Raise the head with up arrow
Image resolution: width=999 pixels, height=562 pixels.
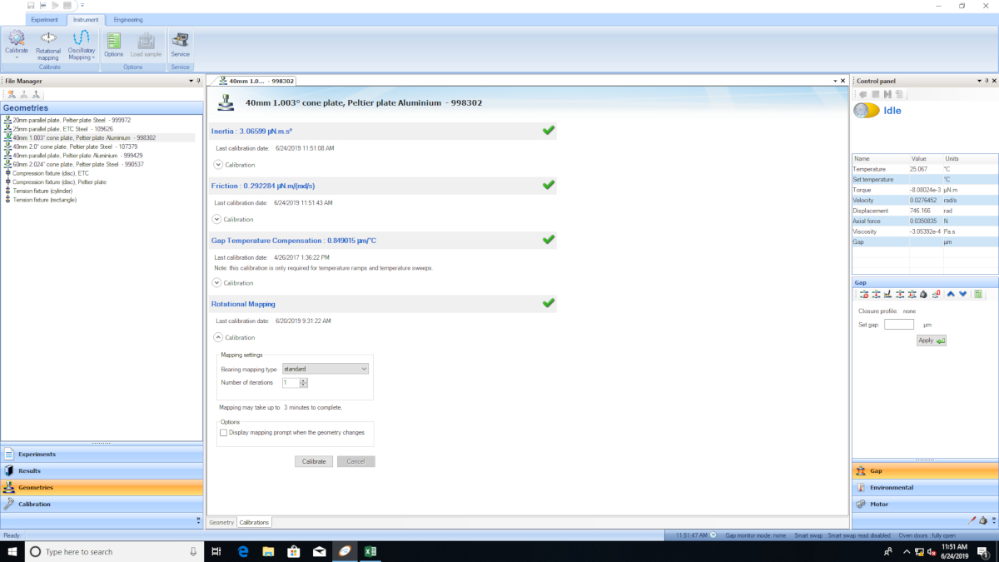click(951, 294)
